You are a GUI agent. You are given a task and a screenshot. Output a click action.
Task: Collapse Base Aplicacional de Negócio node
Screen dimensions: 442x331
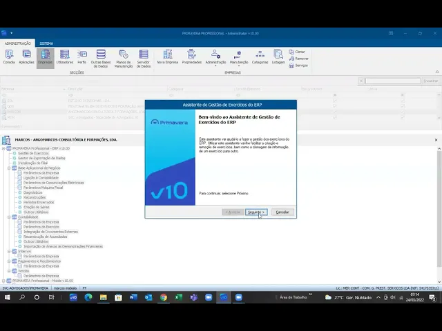click(9, 168)
